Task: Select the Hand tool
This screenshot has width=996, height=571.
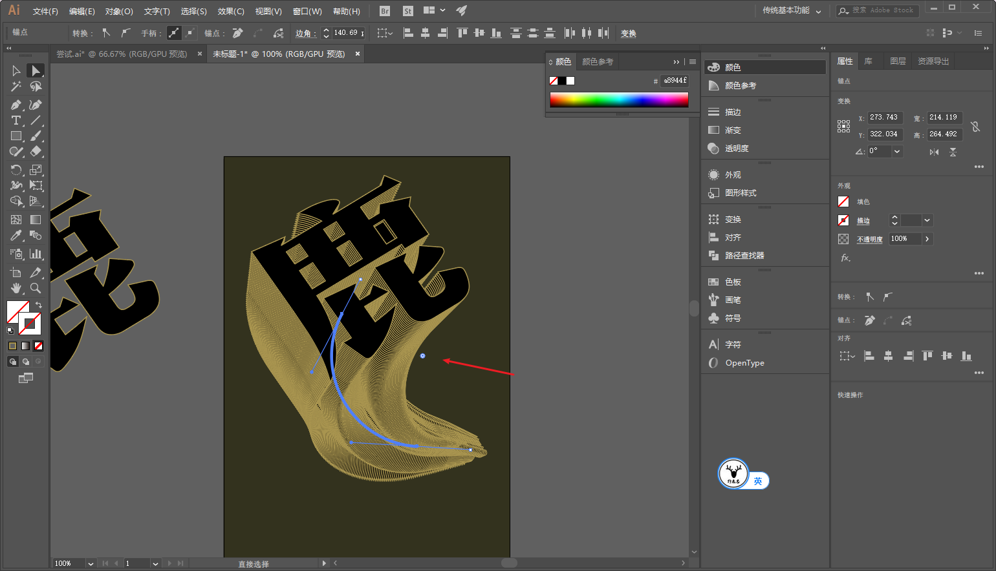Action: tap(16, 288)
